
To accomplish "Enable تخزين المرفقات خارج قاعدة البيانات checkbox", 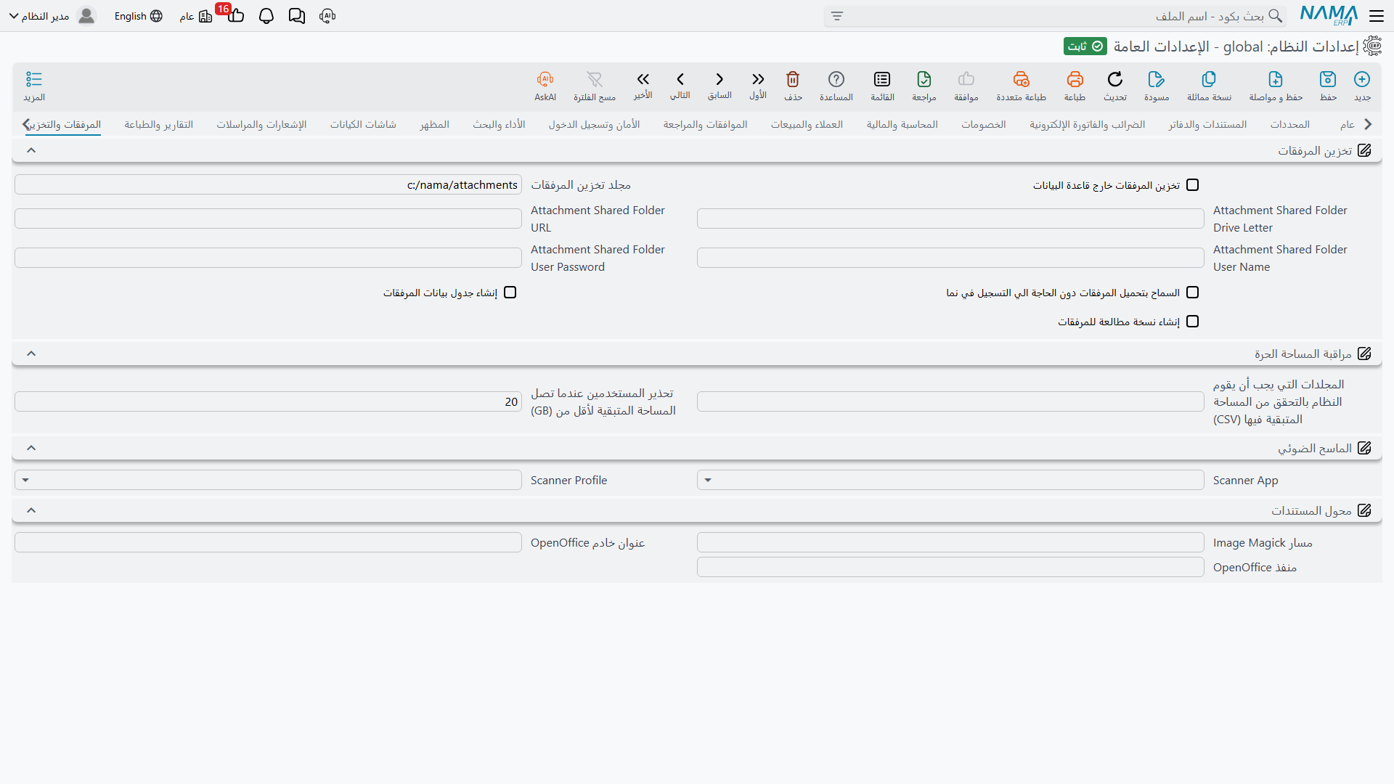I will pos(1193,185).
